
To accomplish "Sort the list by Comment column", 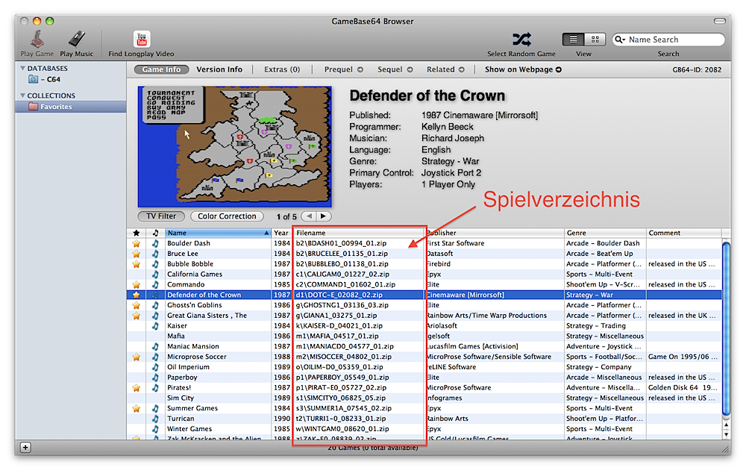I will click(683, 233).
